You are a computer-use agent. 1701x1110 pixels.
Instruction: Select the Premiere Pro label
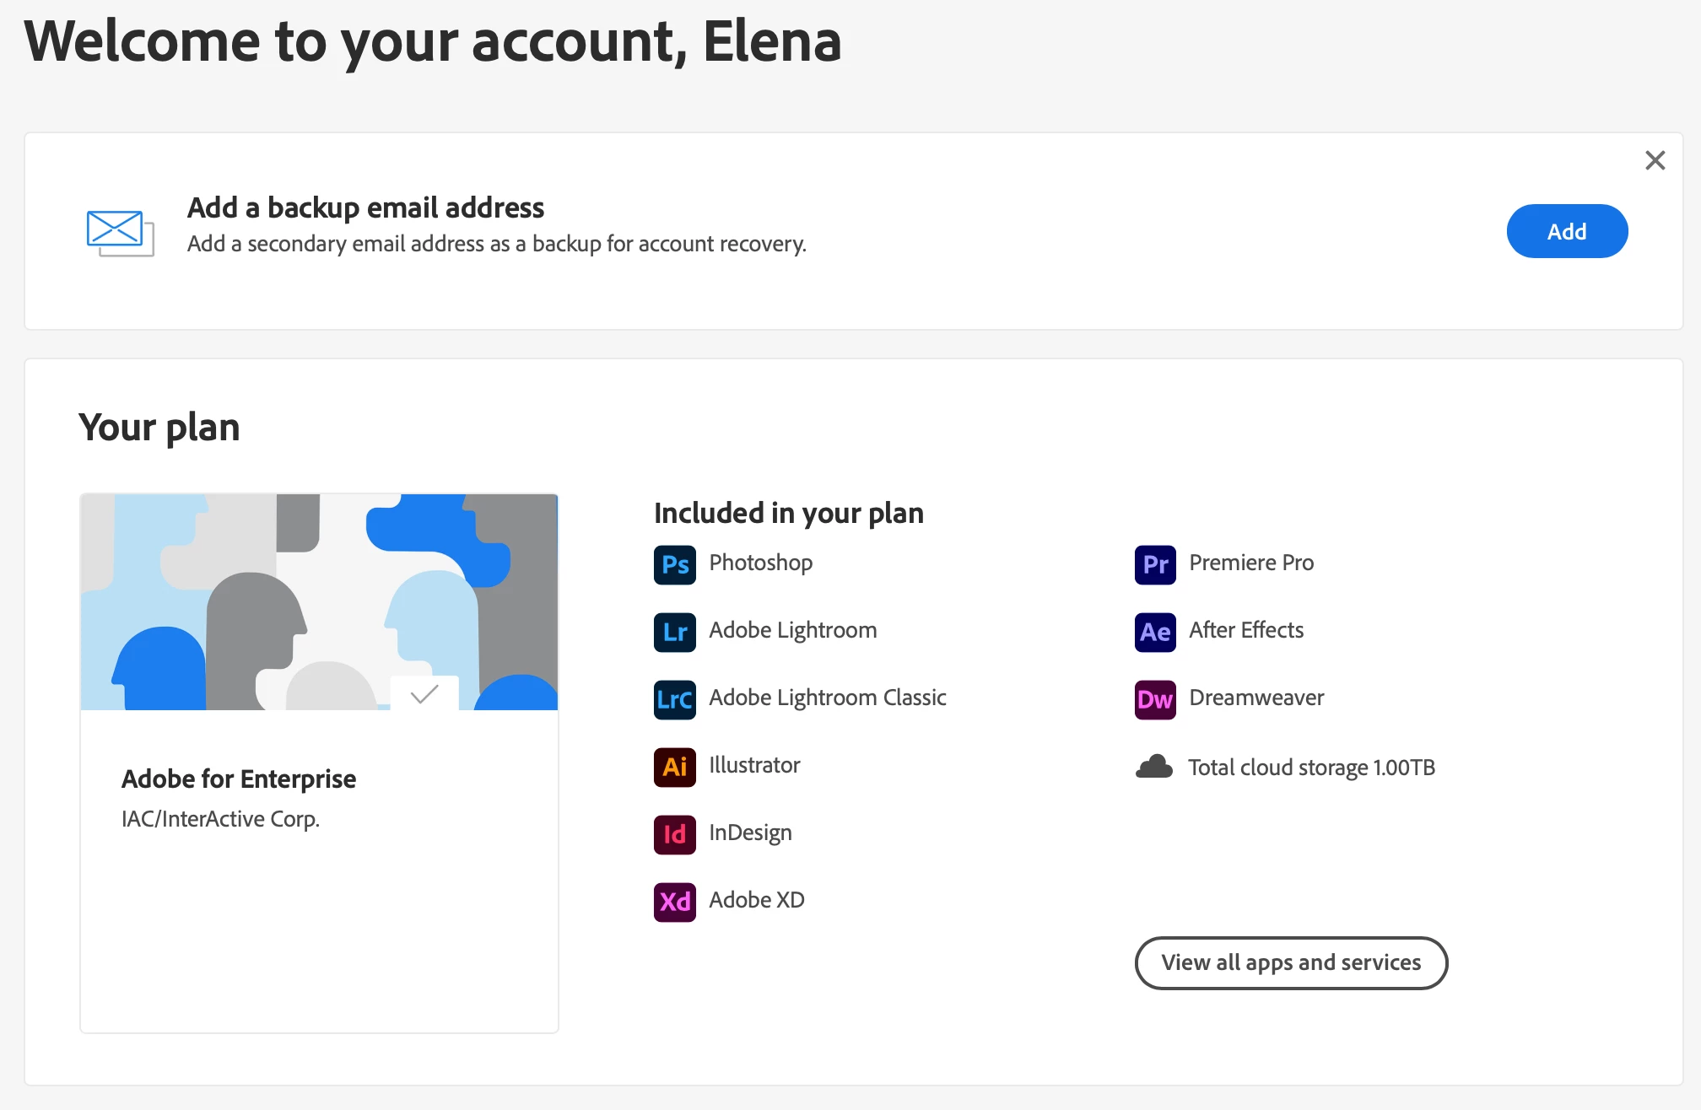point(1251,563)
